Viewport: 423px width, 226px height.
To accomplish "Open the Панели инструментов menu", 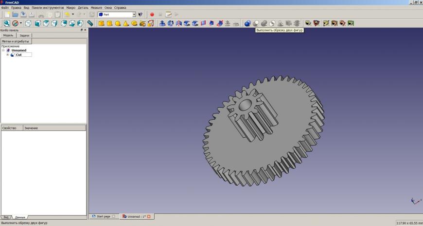I will pyautogui.click(x=48, y=8).
